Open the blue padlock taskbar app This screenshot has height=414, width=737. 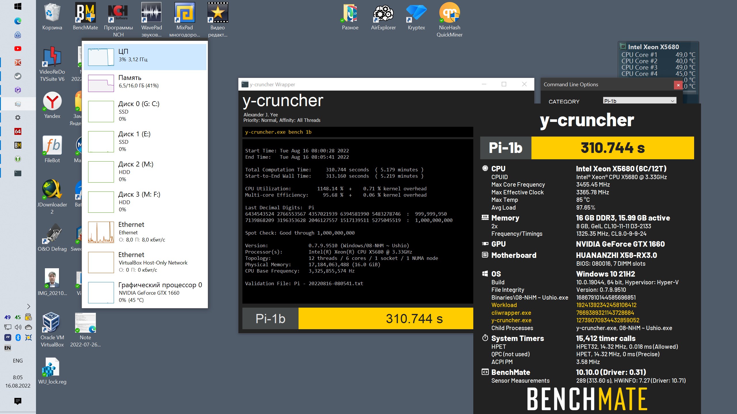click(x=18, y=35)
